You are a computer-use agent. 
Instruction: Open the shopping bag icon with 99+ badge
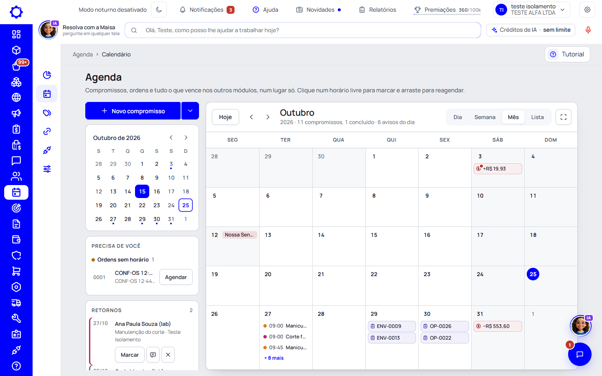pyautogui.click(x=16, y=66)
